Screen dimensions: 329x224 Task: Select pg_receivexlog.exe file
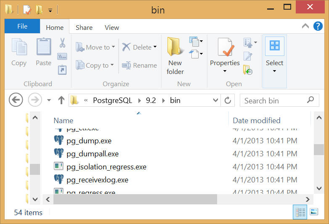tap(97, 180)
